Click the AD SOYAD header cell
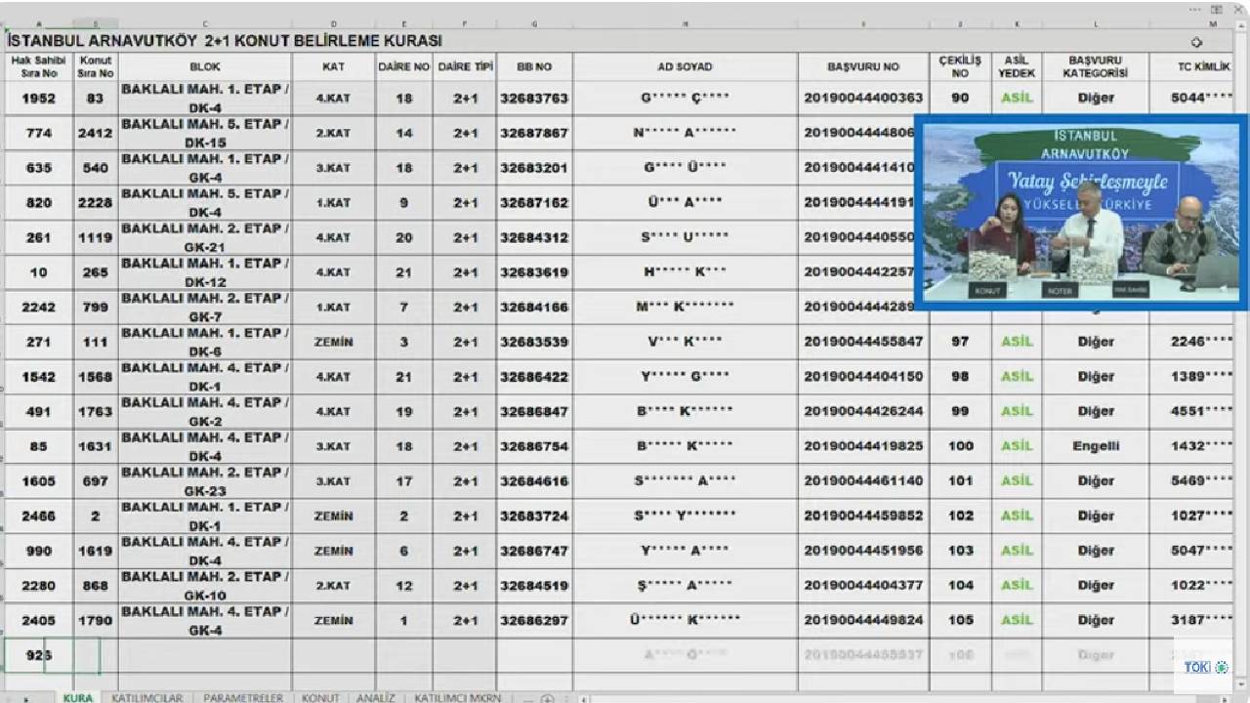 point(685,66)
